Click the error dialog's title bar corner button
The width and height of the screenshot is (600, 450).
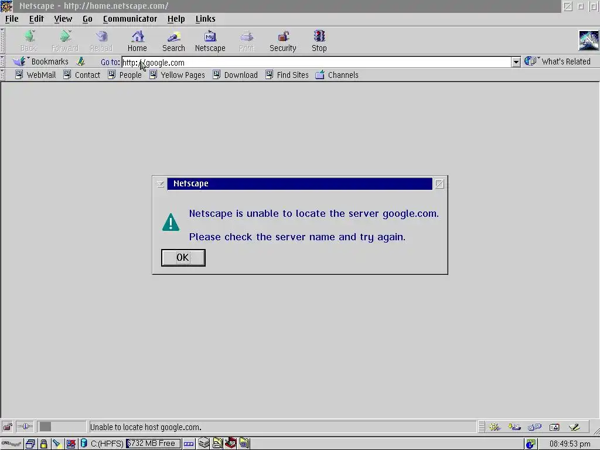439,183
